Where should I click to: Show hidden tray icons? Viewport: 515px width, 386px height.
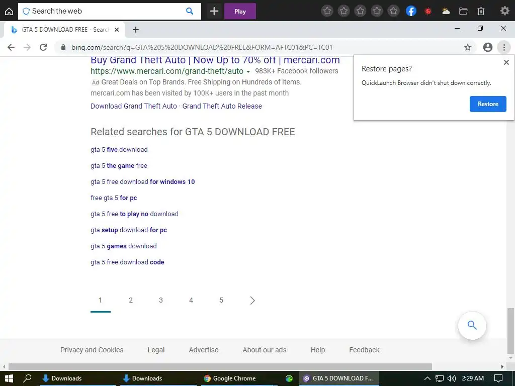[x=427, y=378]
